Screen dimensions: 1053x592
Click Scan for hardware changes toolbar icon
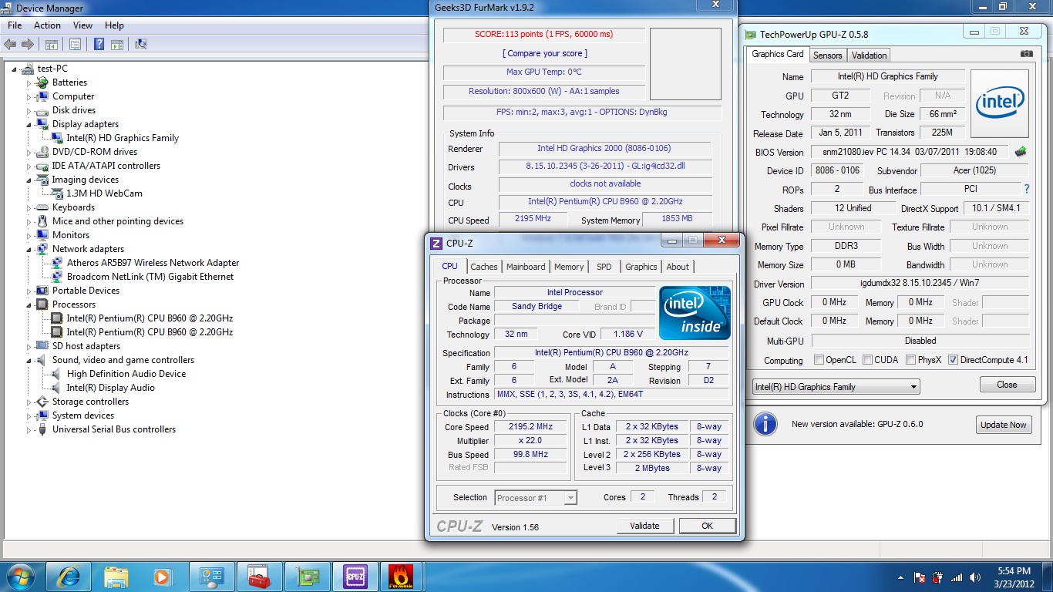click(x=140, y=44)
